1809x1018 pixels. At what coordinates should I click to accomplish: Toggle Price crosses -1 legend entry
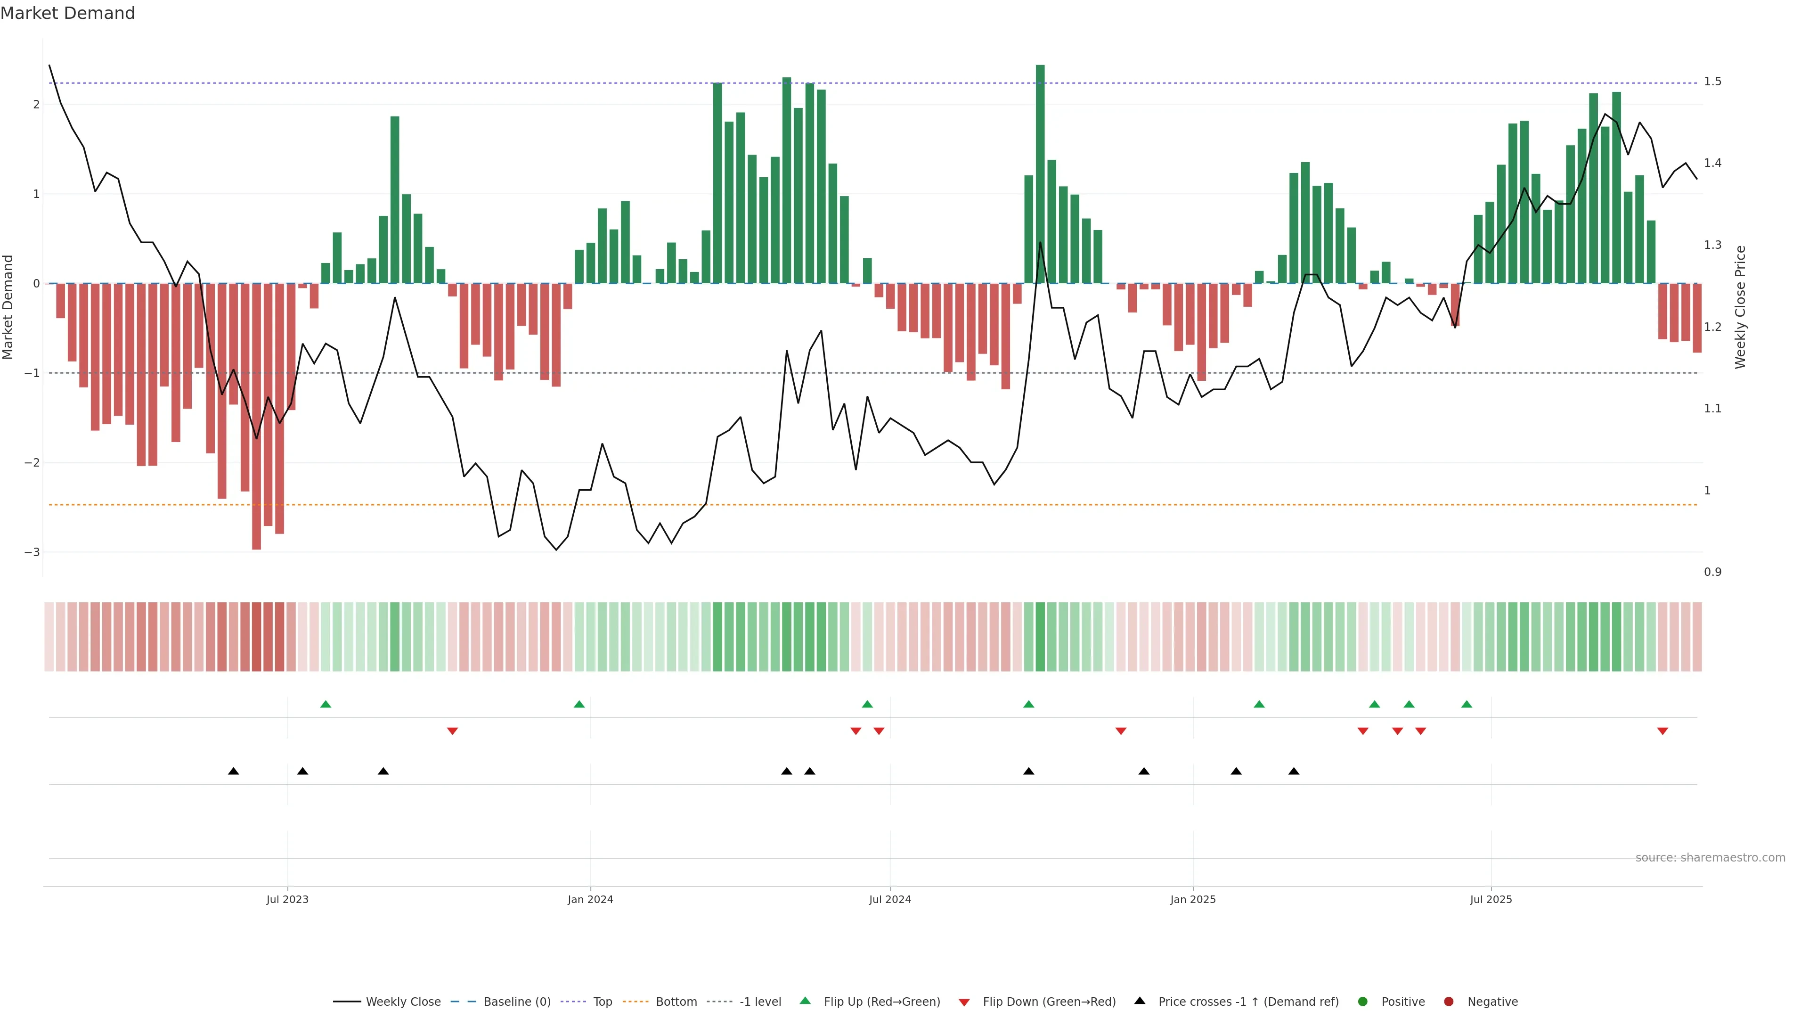pyautogui.click(x=1248, y=1001)
